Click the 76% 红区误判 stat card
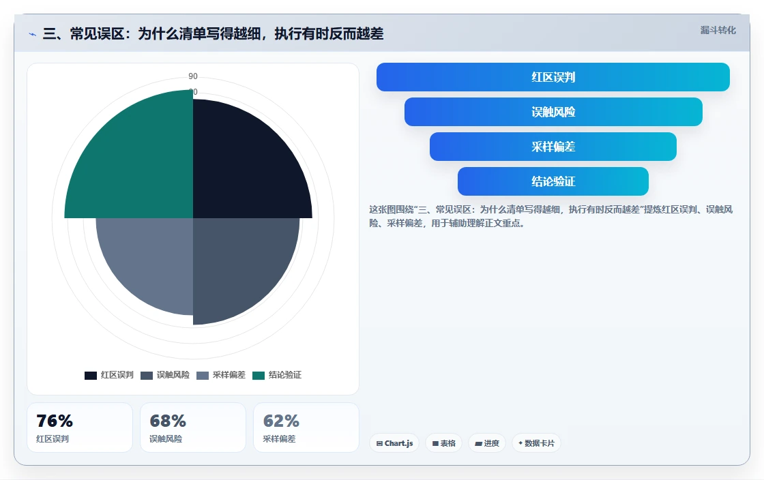 (x=80, y=427)
